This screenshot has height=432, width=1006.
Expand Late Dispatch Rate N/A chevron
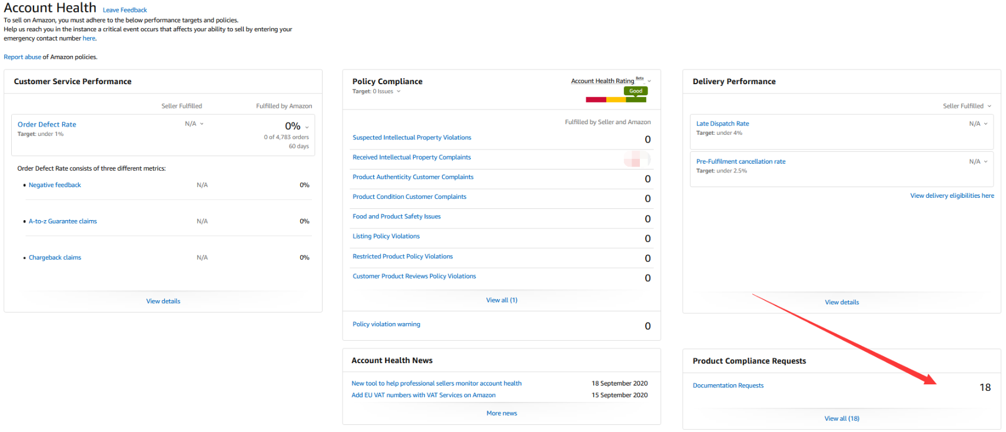(985, 124)
